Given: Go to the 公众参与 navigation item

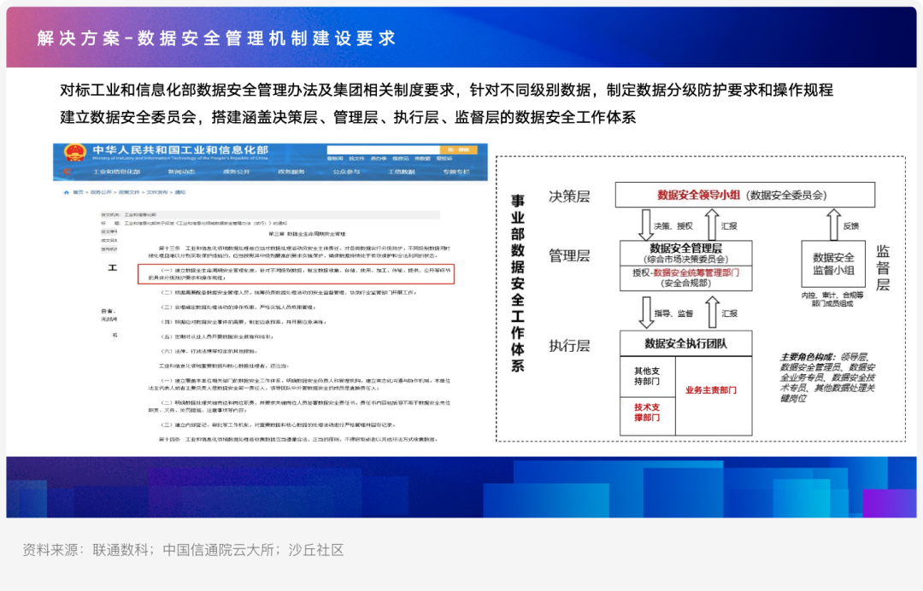Looking at the screenshot, I should click(x=345, y=173).
